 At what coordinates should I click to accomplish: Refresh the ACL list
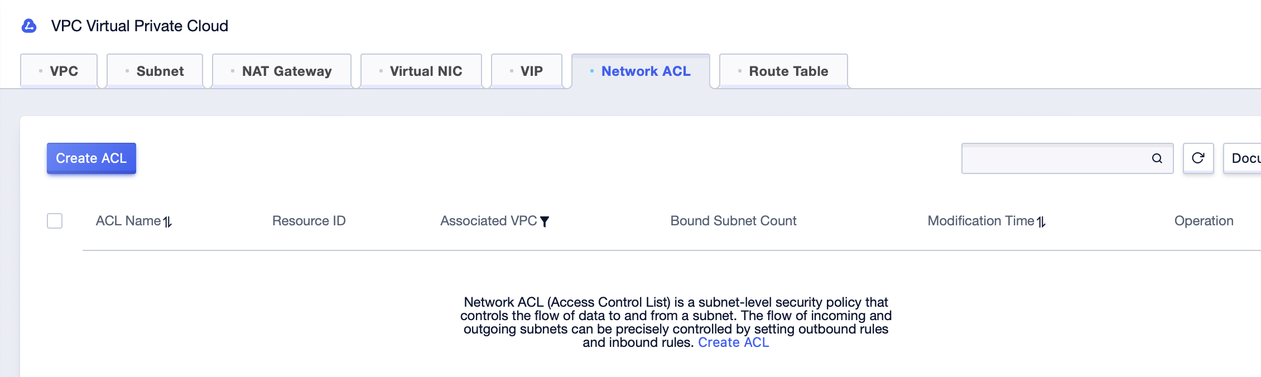click(x=1198, y=158)
